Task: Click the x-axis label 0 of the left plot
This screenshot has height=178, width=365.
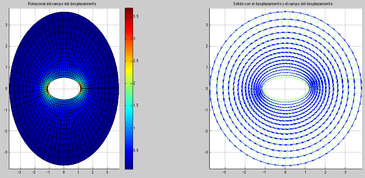Action: (64, 172)
